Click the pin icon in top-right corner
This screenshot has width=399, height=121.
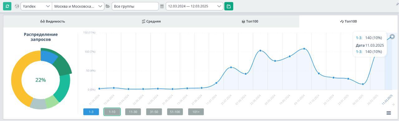(397, 4)
